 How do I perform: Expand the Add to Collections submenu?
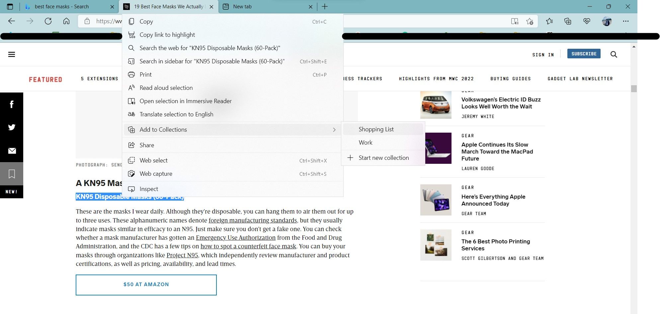tap(232, 130)
